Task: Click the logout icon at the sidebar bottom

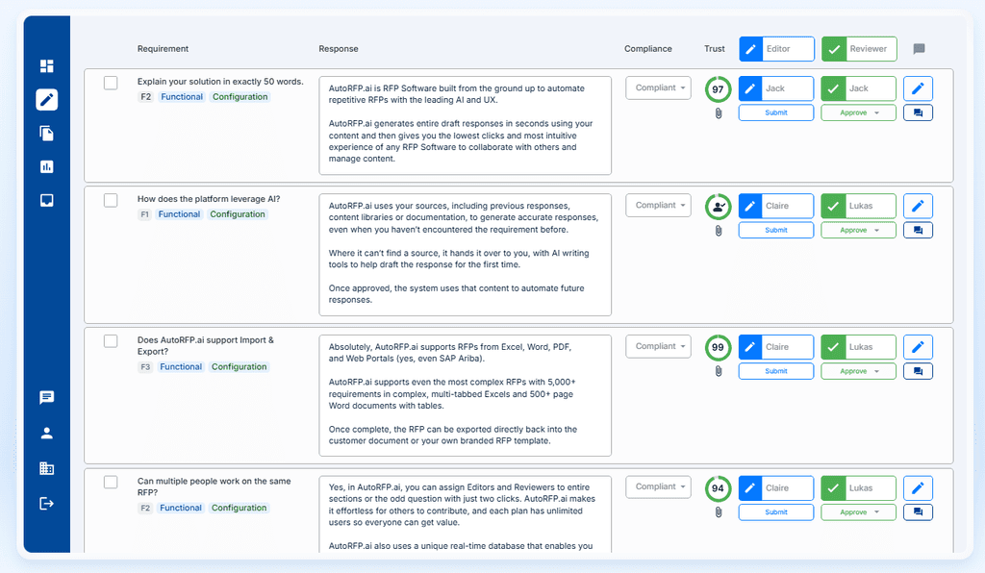Action: coord(45,503)
